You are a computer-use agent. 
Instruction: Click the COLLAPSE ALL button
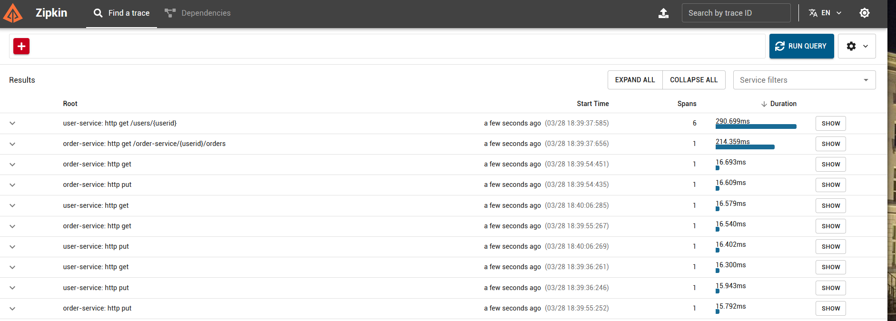694,80
